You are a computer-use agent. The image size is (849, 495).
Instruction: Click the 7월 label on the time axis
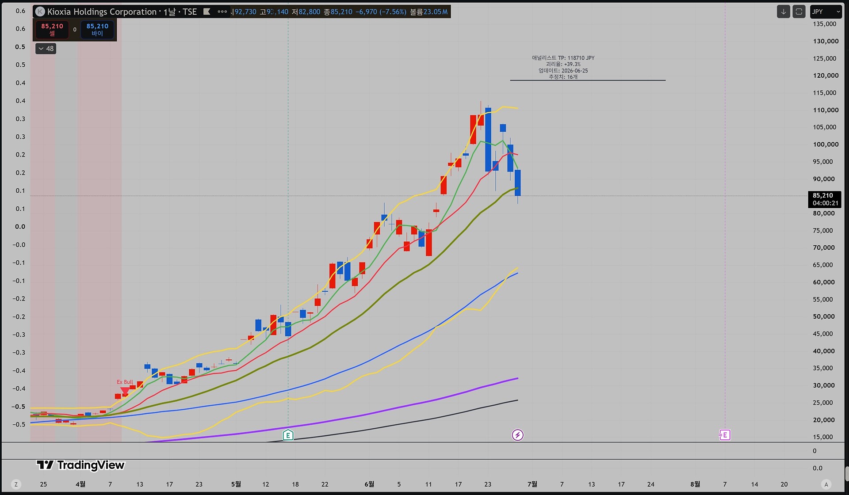pyautogui.click(x=532, y=484)
